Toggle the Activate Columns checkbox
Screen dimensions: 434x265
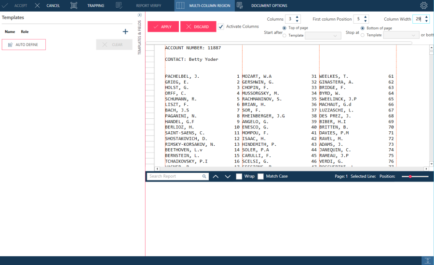(221, 27)
